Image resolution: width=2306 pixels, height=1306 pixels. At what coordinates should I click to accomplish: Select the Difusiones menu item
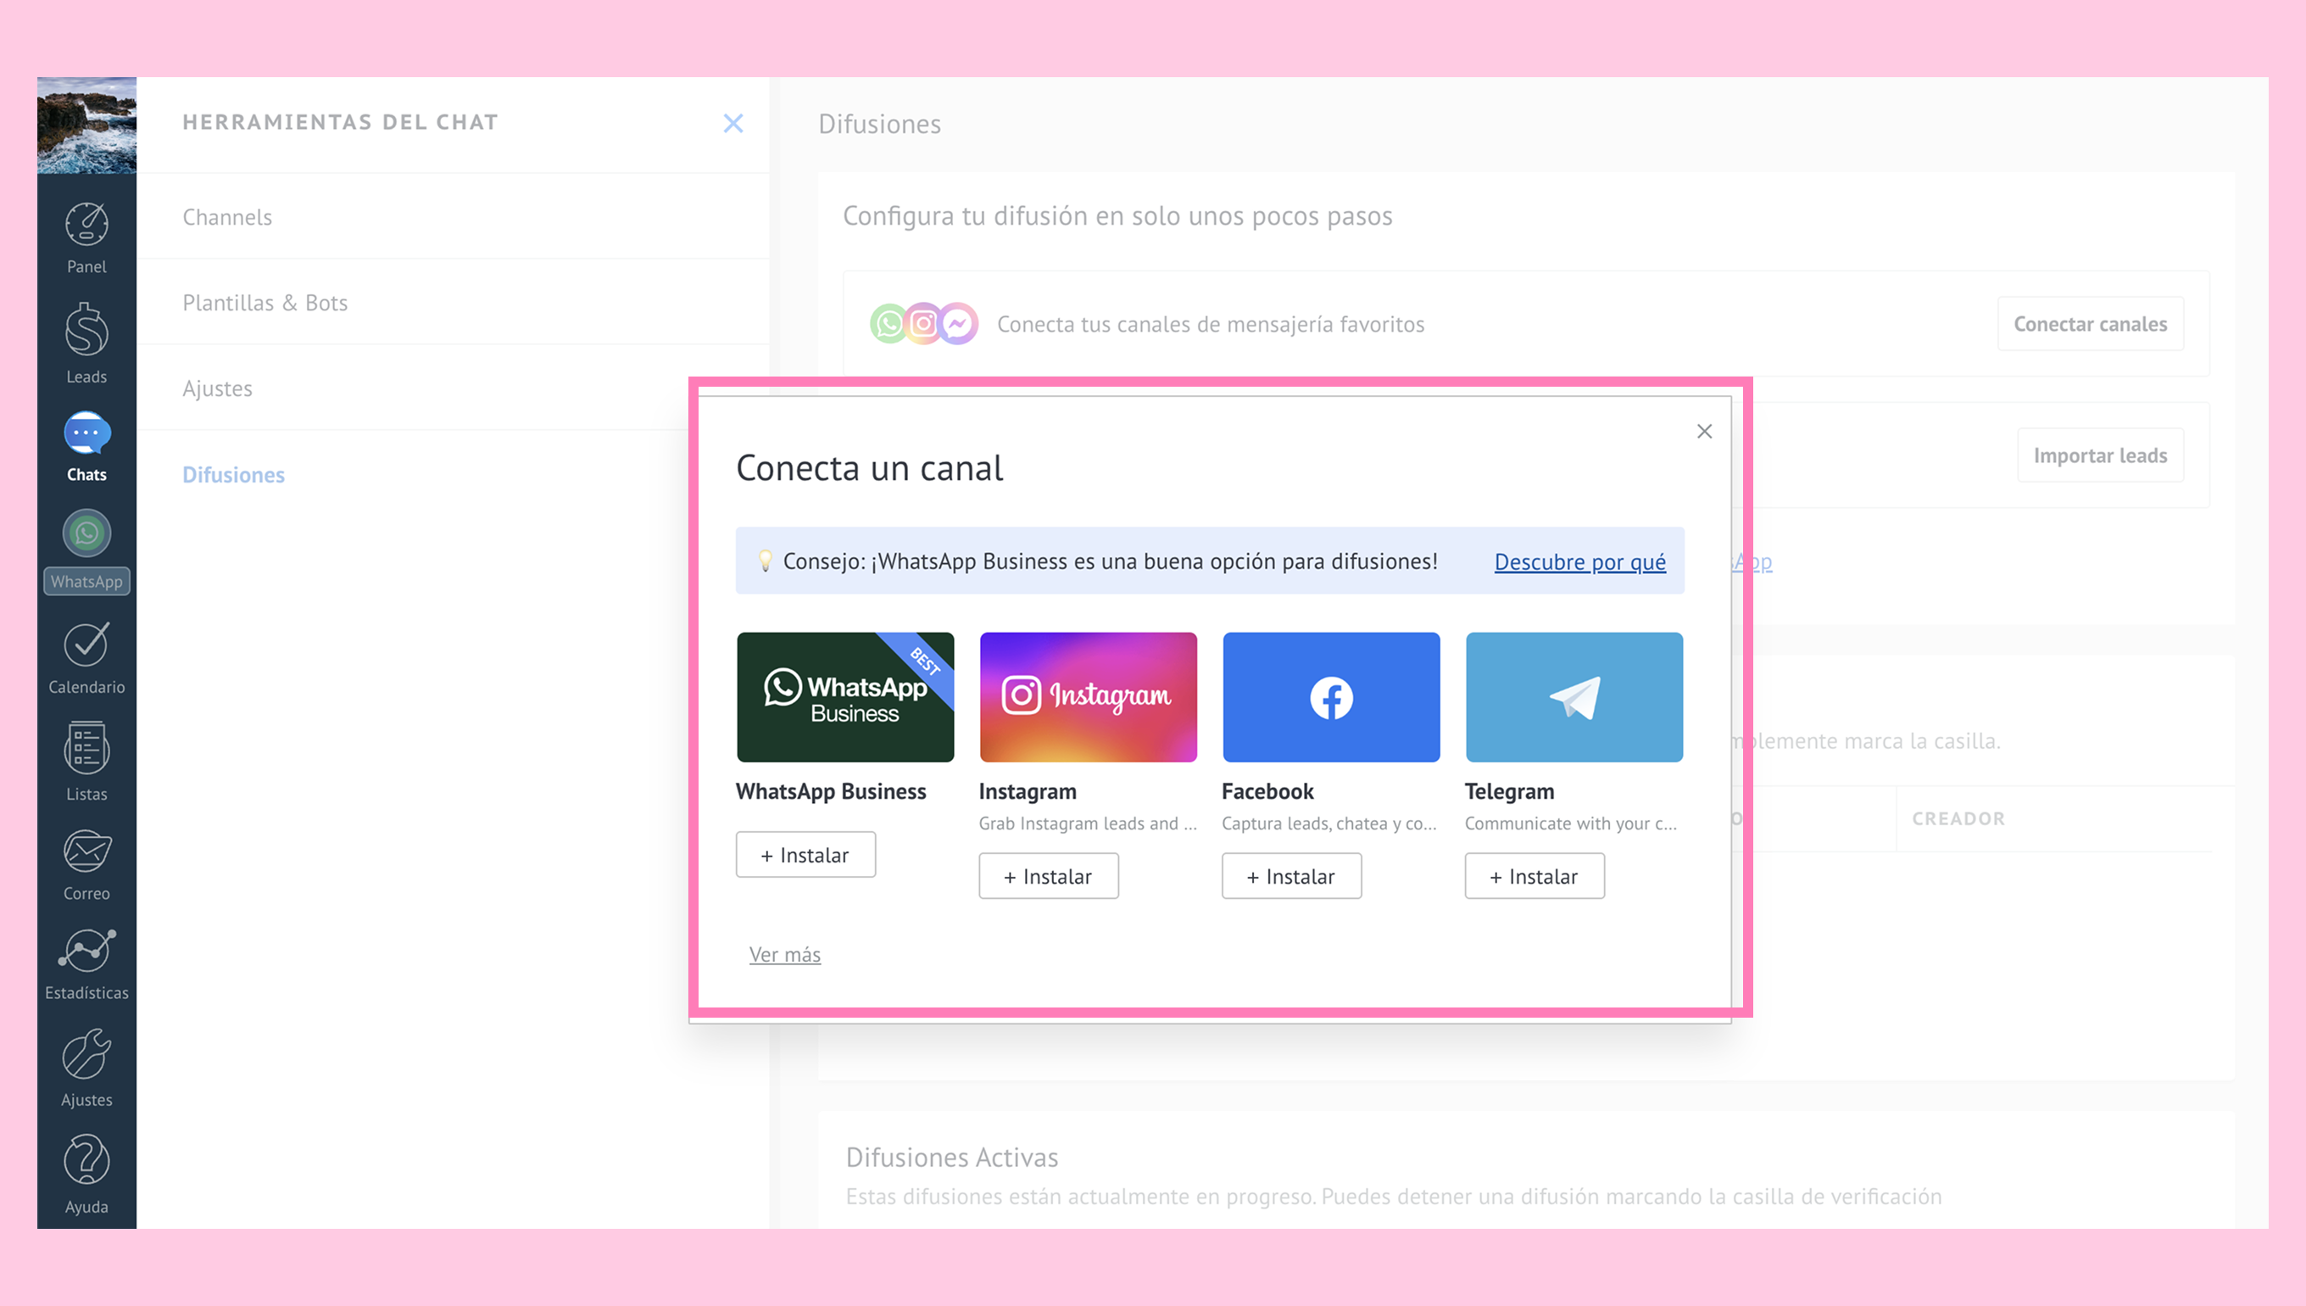(x=233, y=475)
